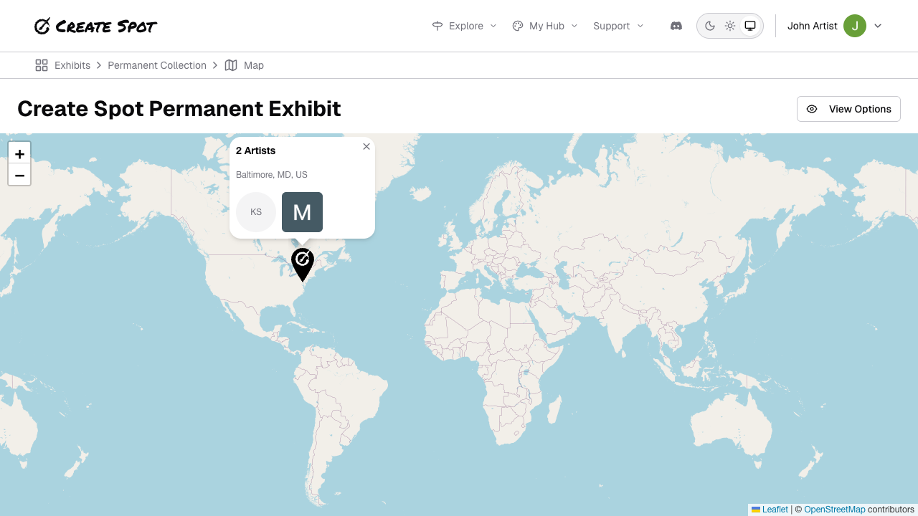Image resolution: width=918 pixels, height=516 pixels.
Task: Navigate to Permanent Collection breadcrumb
Action: pyautogui.click(x=157, y=65)
